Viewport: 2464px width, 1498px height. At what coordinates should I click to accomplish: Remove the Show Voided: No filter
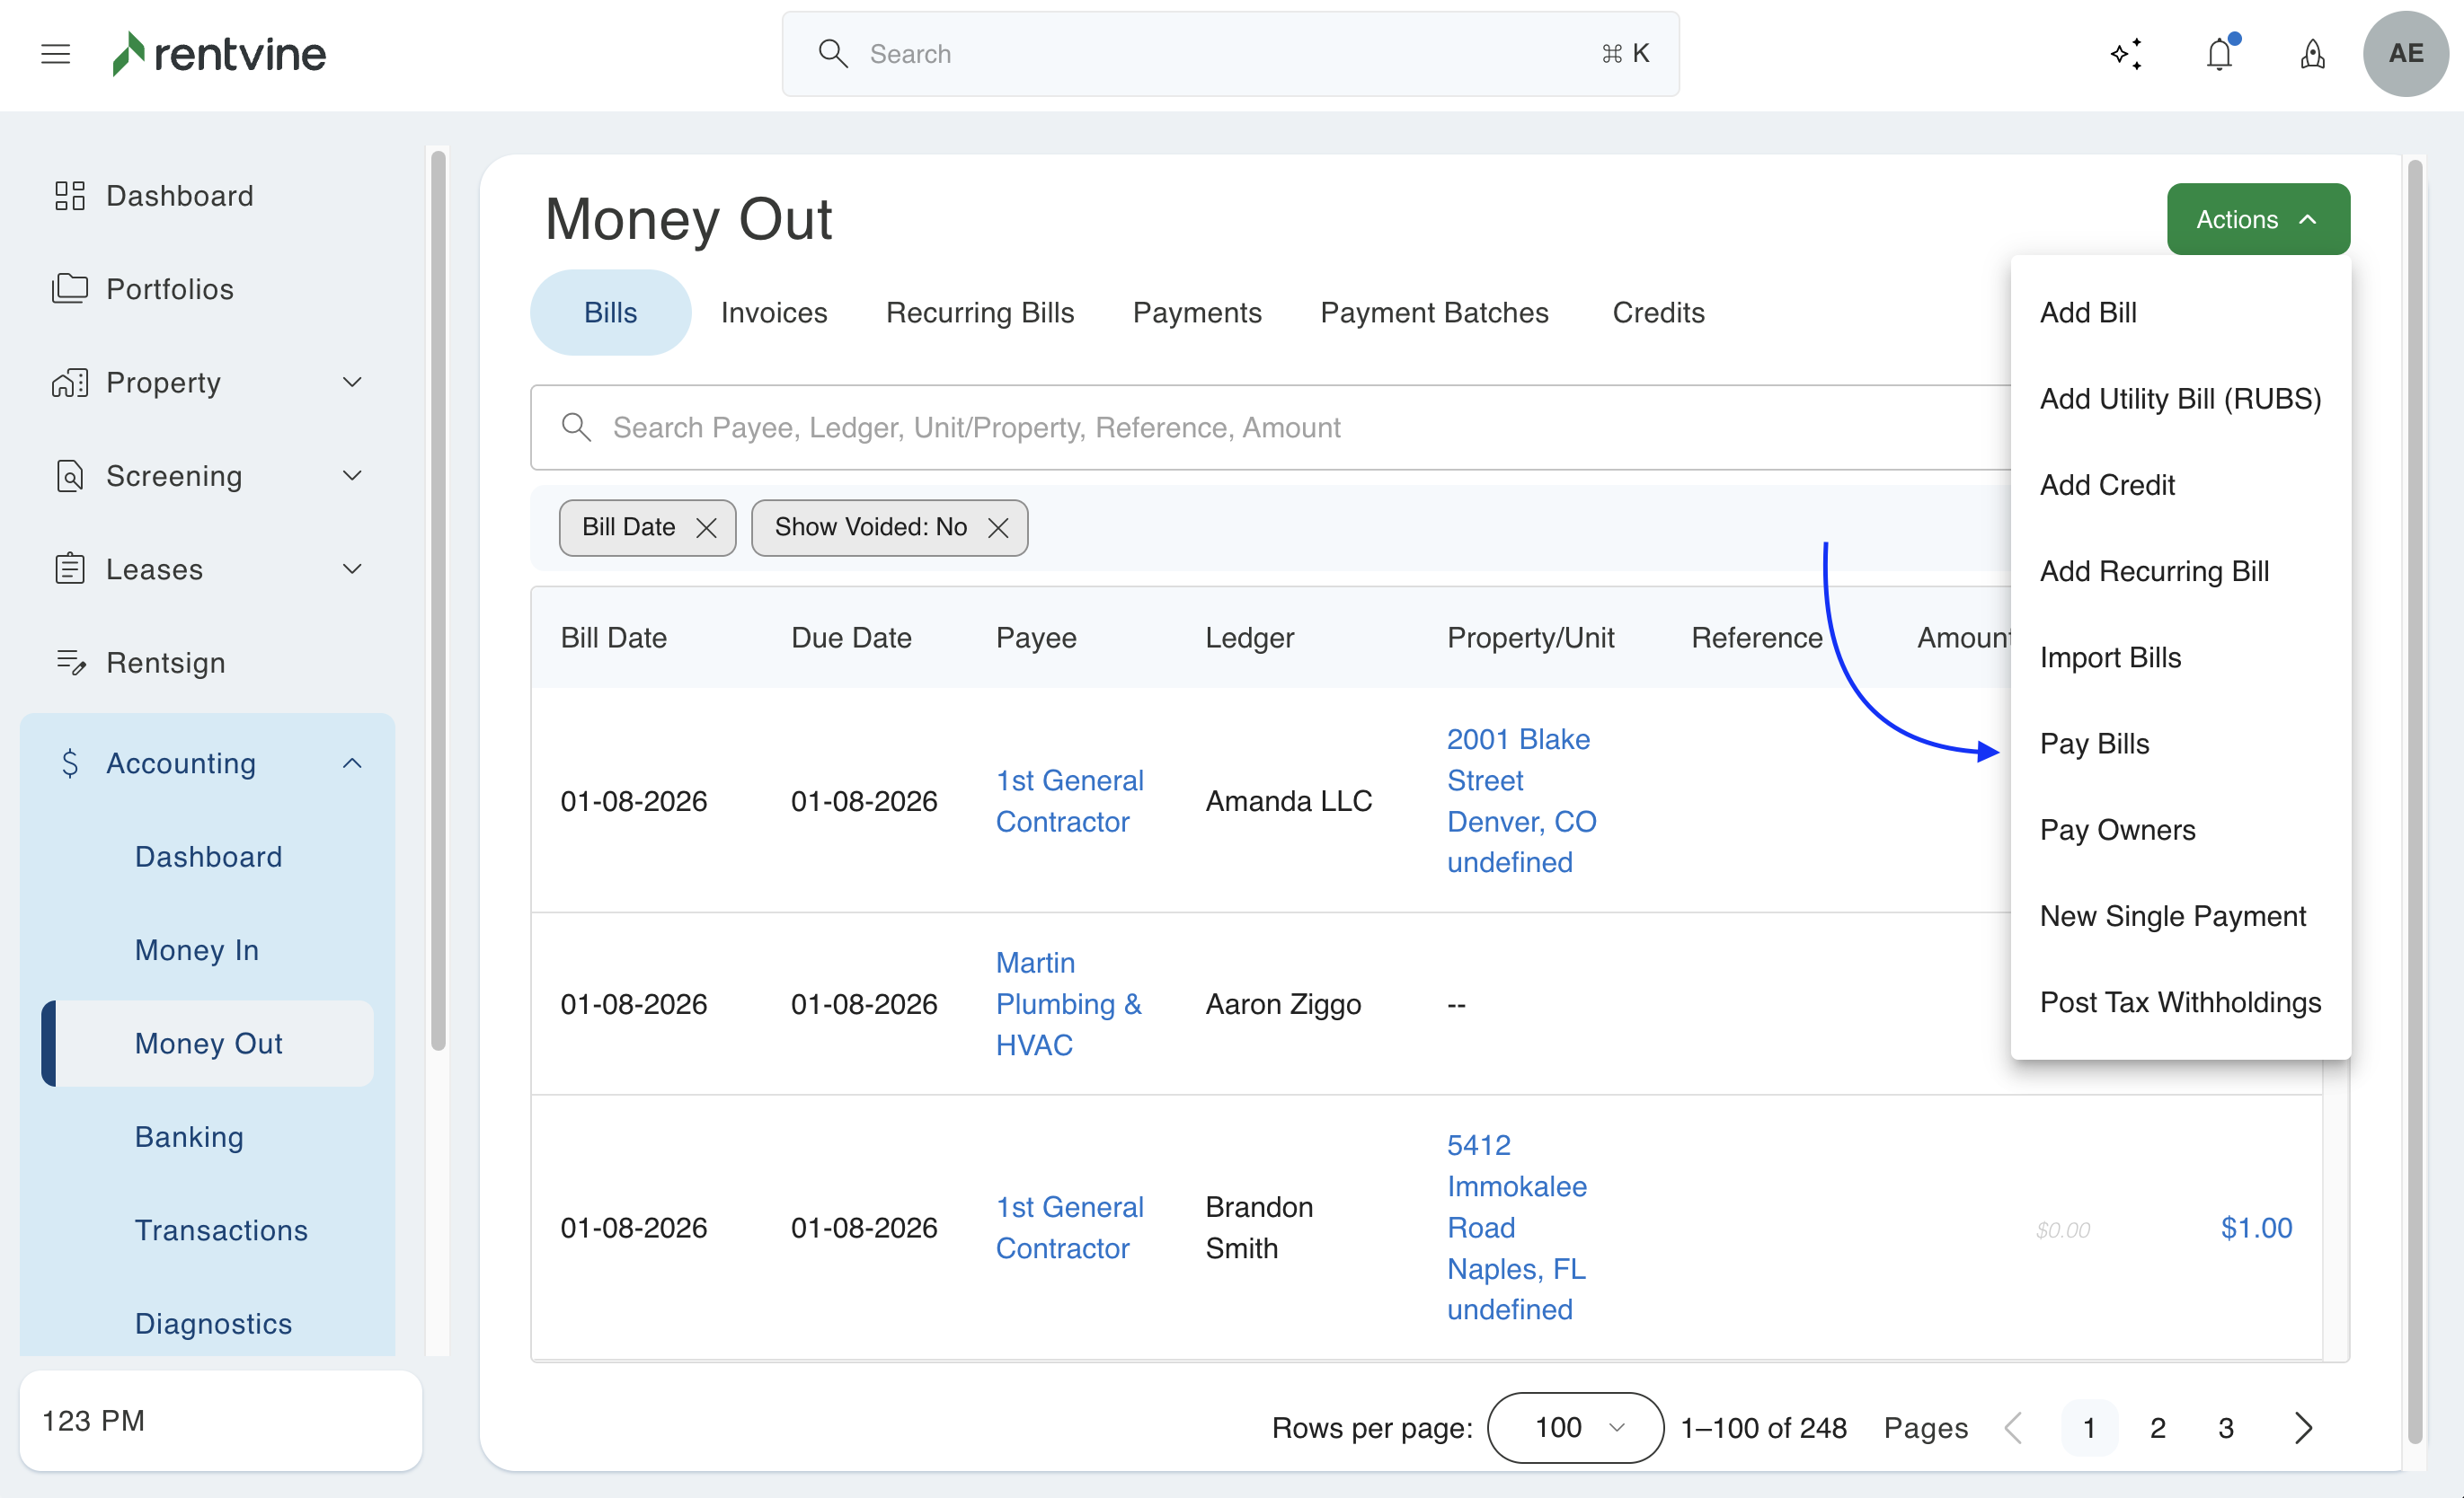(998, 528)
